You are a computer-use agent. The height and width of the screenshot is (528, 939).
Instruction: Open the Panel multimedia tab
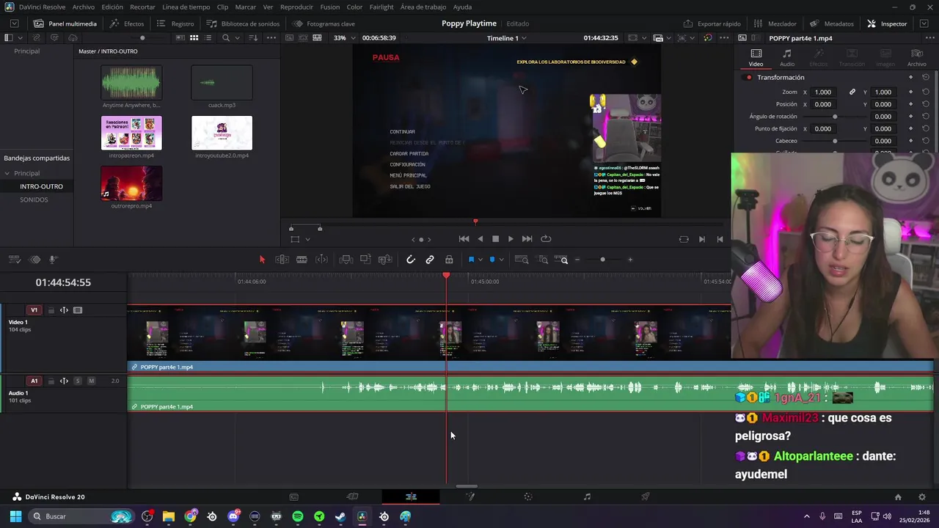[65, 23]
